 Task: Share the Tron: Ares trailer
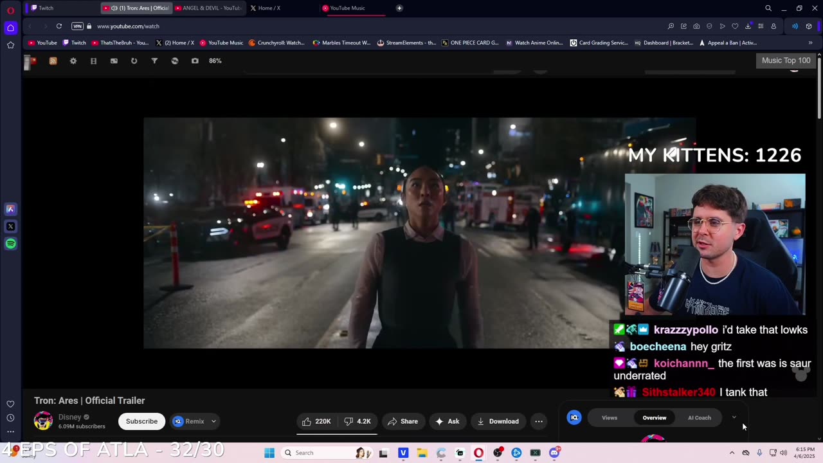(403, 421)
